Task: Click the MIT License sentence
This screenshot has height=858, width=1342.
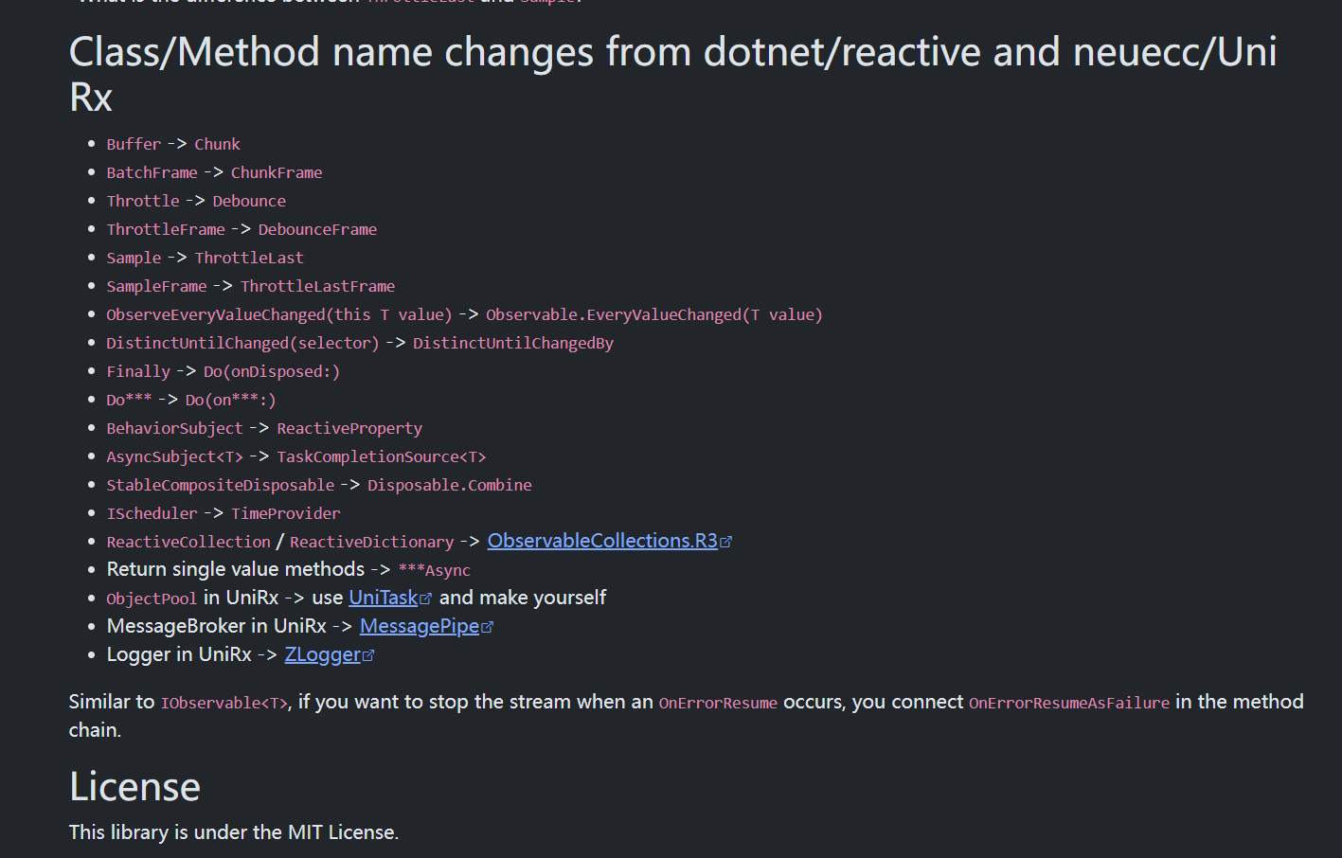Action: (x=233, y=832)
